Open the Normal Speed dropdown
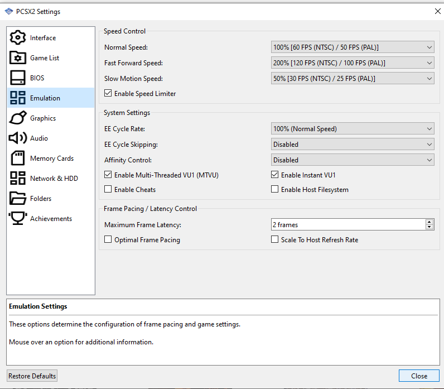Image resolution: width=444 pixels, height=389 pixels. tap(353, 47)
